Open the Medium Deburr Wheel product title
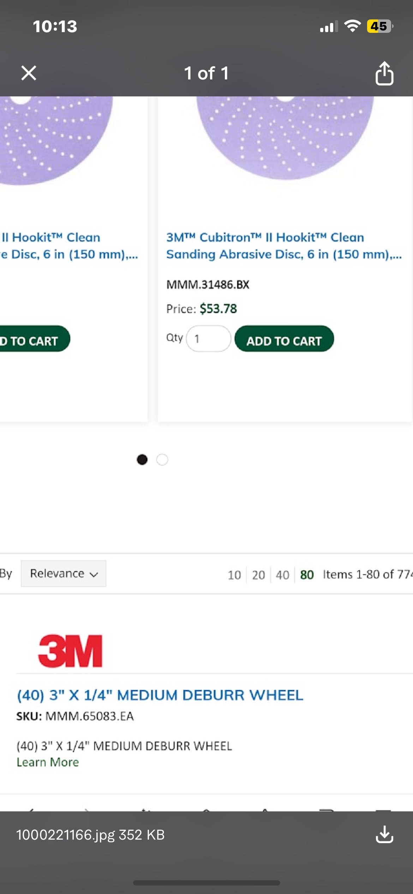413x894 pixels. (160, 695)
